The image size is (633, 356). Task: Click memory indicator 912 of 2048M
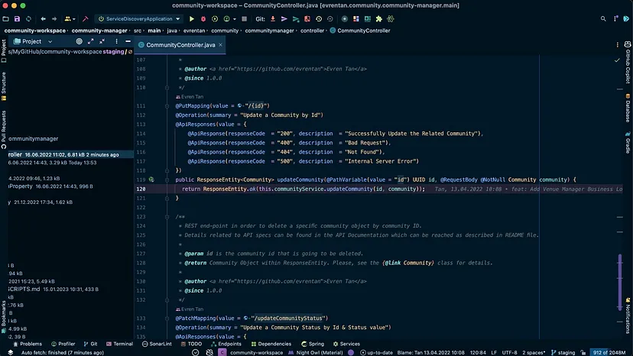point(609,352)
